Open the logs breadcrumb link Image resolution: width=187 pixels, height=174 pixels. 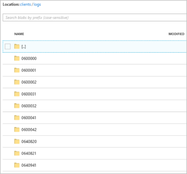click(x=37, y=5)
